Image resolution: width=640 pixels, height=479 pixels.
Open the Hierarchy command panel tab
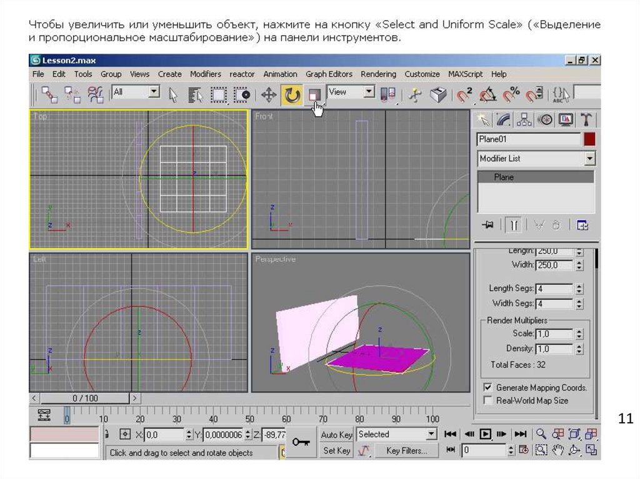click(524, 119)
